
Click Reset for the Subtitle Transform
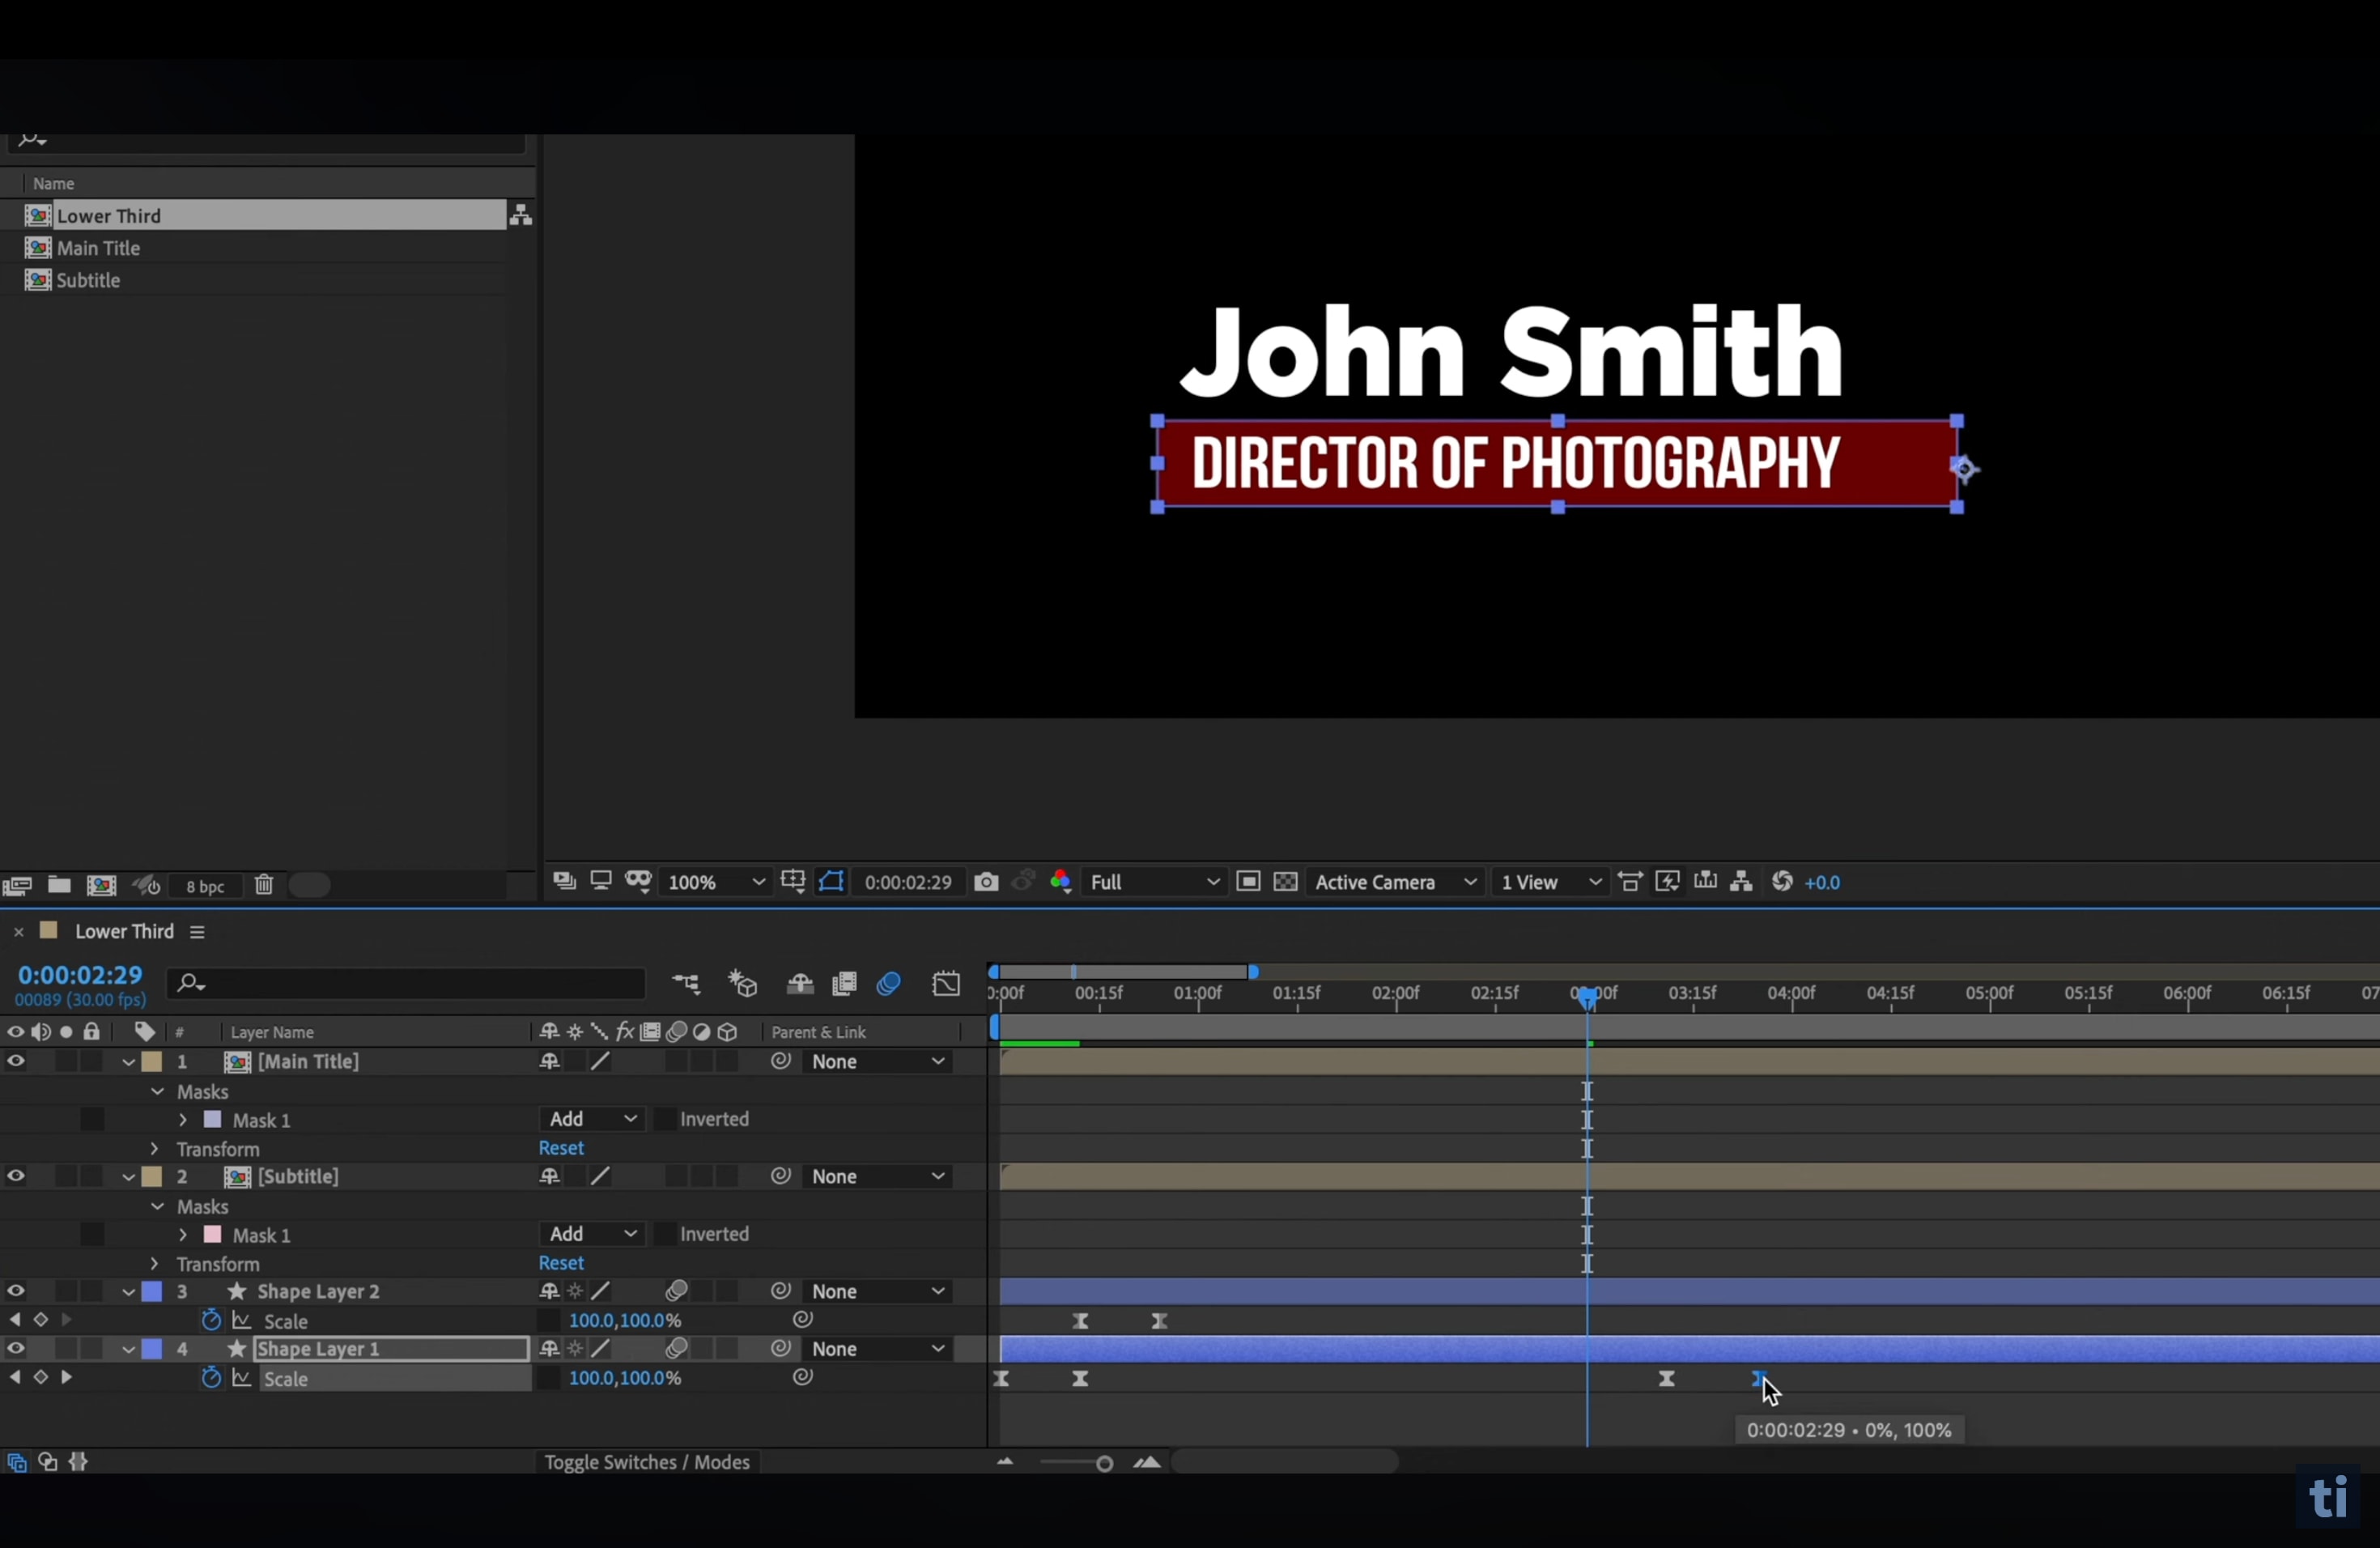pos(561,1263)
